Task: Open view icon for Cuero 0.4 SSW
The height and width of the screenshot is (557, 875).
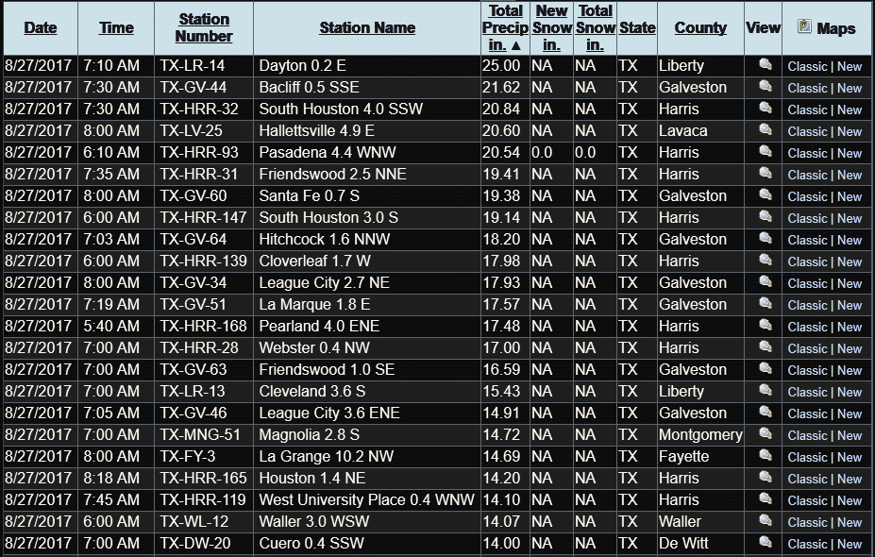Action: pyautogui.click(x=766, y=543)
